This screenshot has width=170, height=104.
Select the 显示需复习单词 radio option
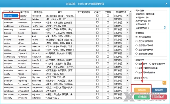point(137,54)
